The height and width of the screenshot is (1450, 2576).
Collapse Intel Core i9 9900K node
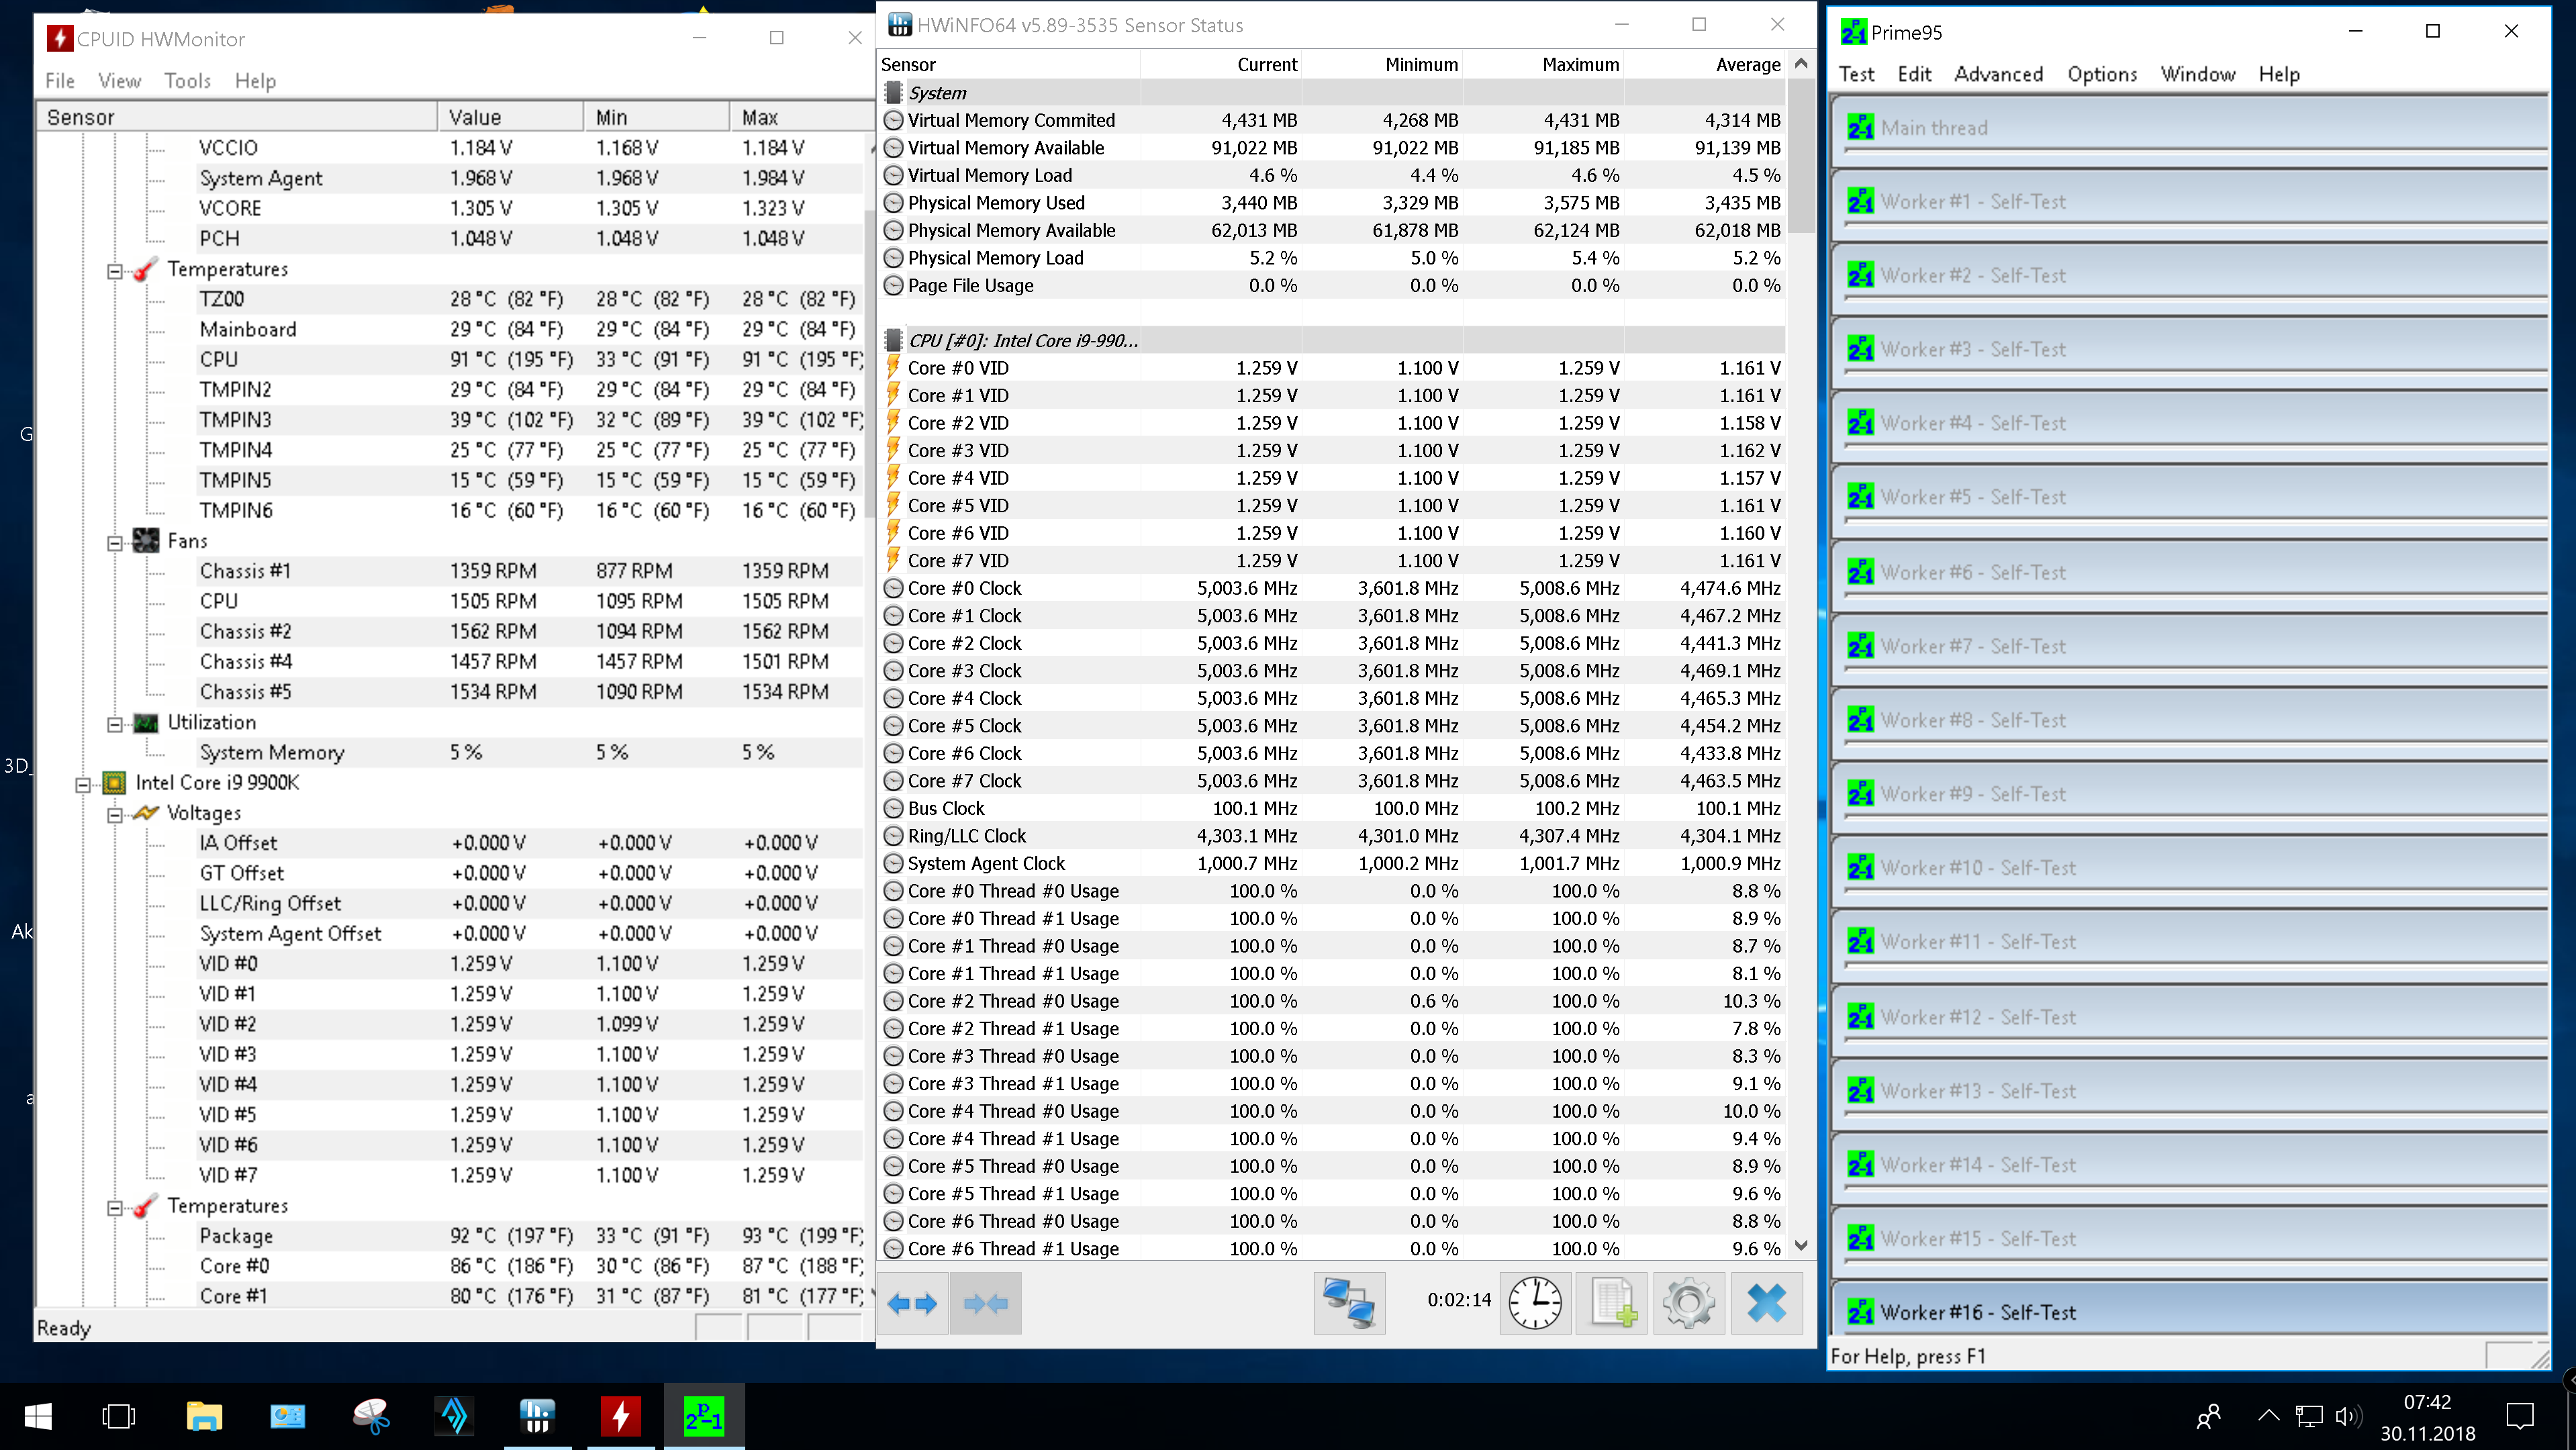84,784
